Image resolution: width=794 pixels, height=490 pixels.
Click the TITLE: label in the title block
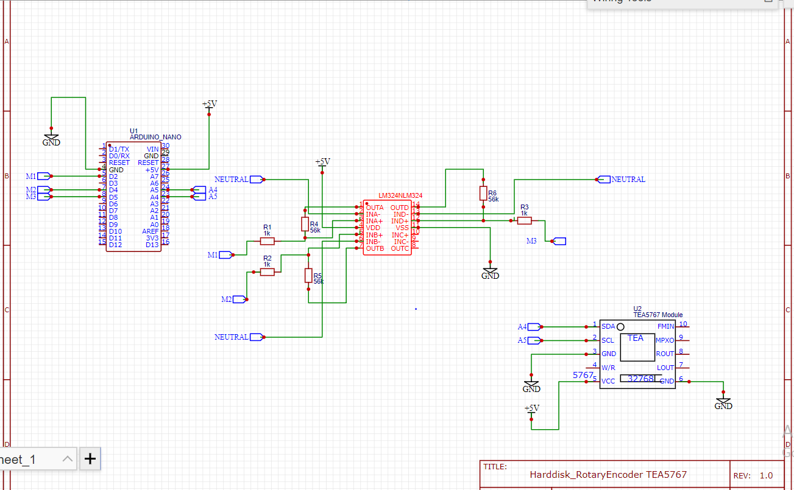[x=495, y=467]
